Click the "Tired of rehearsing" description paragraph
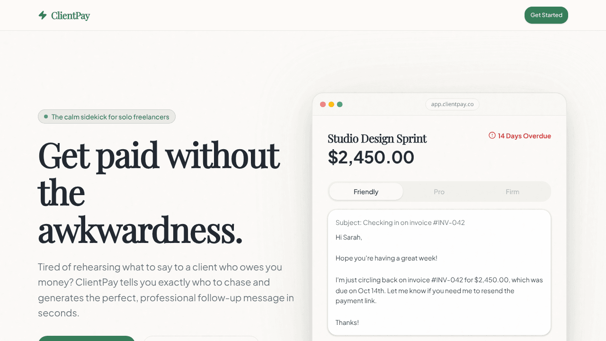Screen dimensions: 606x341 pyautogui.click(x=166, y=290)
